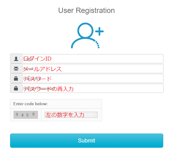
Task: Select the Retype Password input field
Action: [x=93, y=88]
